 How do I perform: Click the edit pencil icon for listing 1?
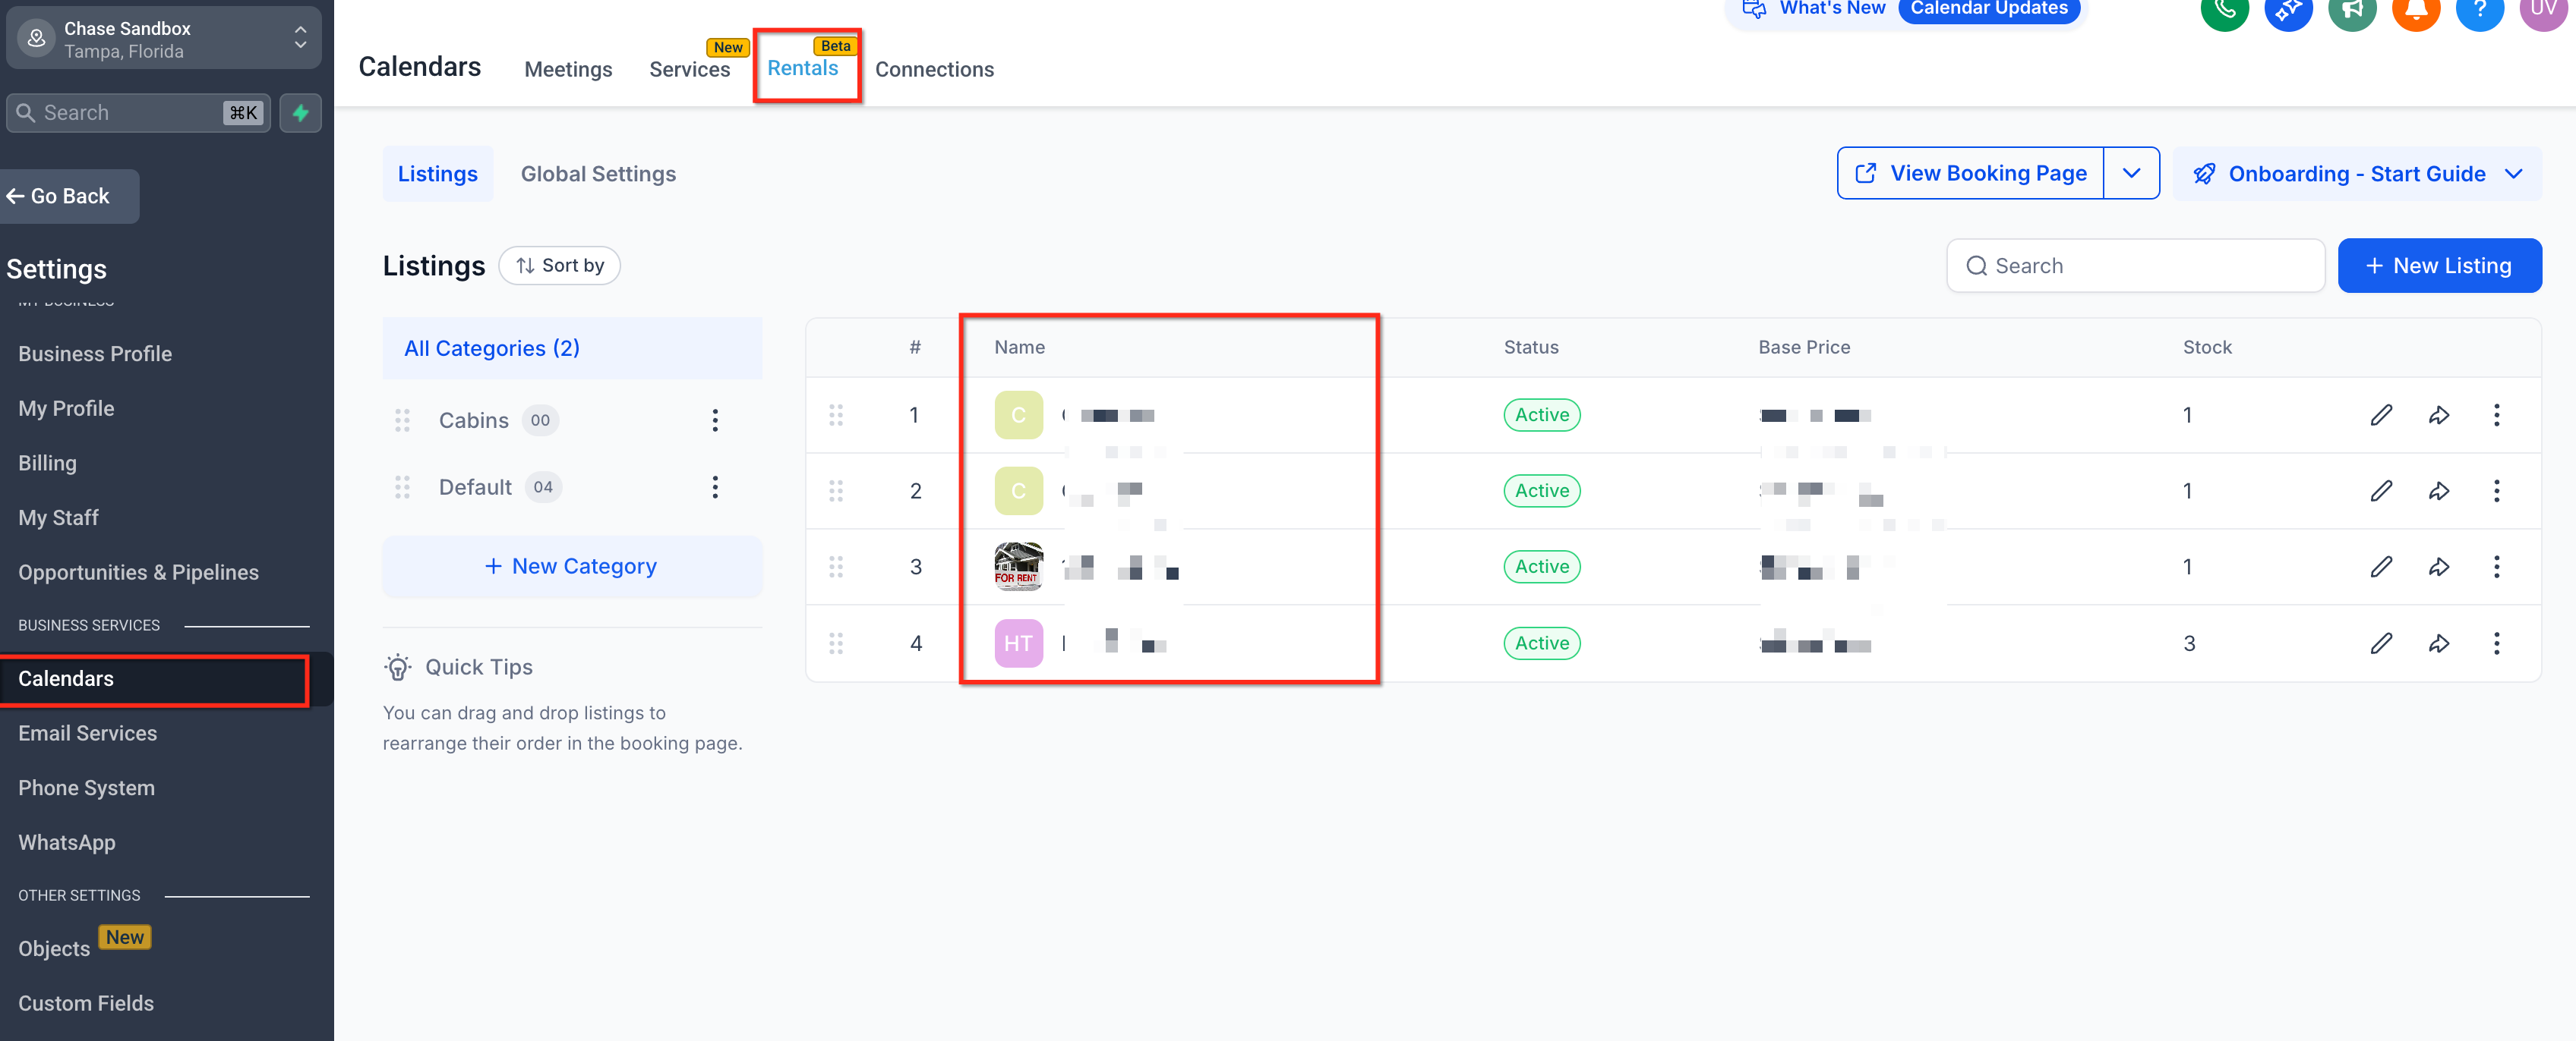pos(2381,414)
